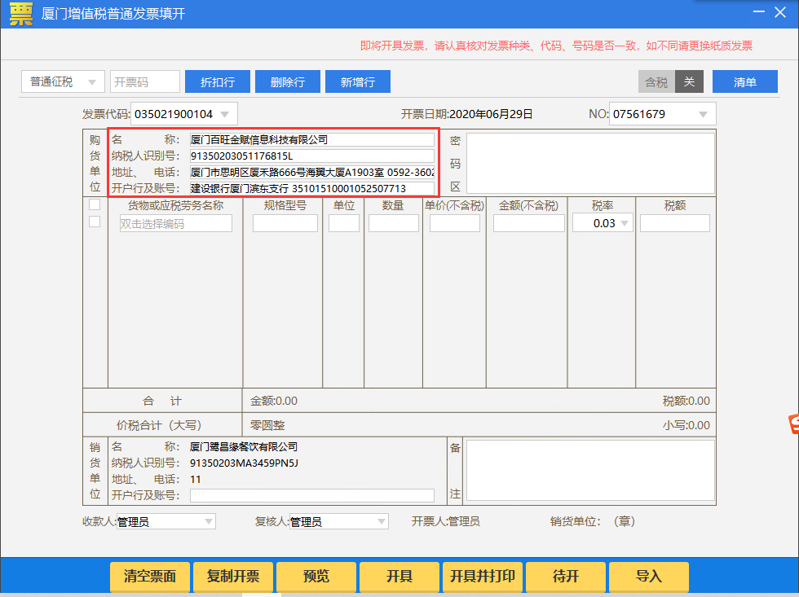Click the buyer 纳税人识别号 field

pyautogui.click(x=311, y=156)
